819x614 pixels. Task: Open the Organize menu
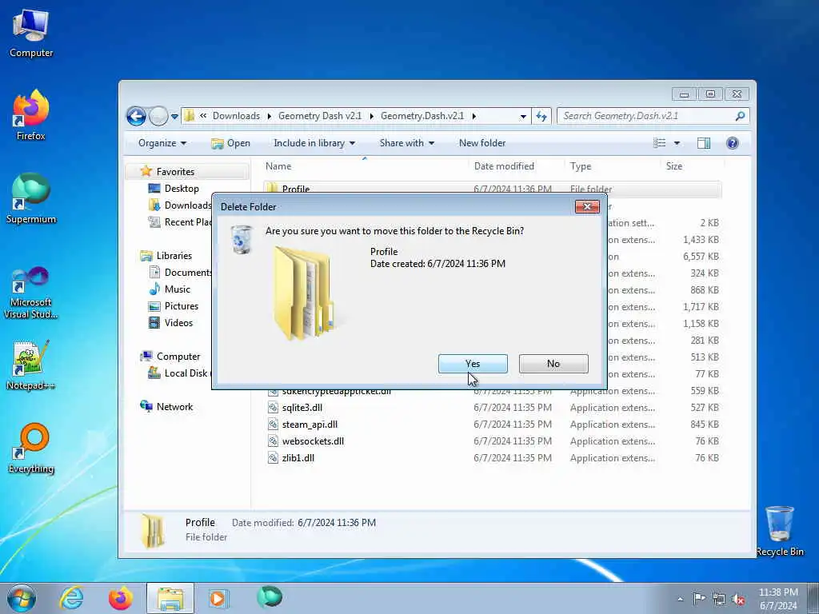coord(162,143)
